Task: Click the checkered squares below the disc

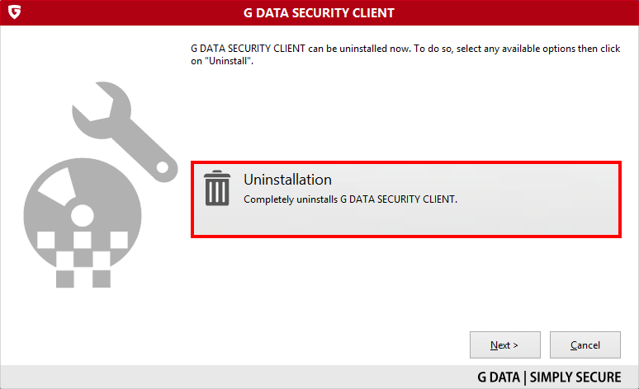Action: [83, 260]
